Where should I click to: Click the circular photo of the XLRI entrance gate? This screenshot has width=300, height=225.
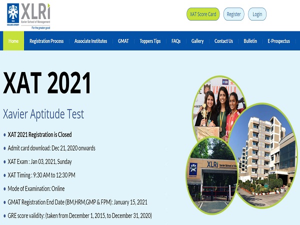[212, 175]
